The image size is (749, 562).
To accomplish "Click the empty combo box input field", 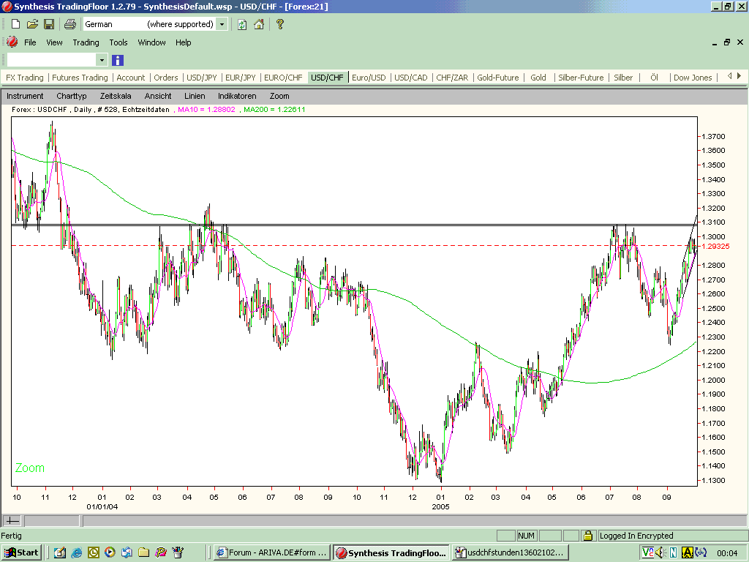I will (x=52, y=60).
